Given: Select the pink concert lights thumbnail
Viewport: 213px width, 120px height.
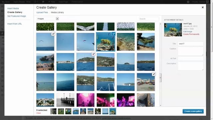Looking at the screenshot, I should tap(86, 100).
